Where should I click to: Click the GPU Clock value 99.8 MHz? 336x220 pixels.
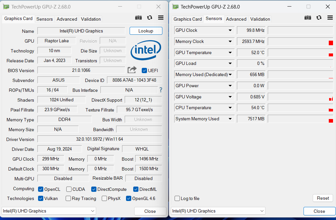point(251,30)
